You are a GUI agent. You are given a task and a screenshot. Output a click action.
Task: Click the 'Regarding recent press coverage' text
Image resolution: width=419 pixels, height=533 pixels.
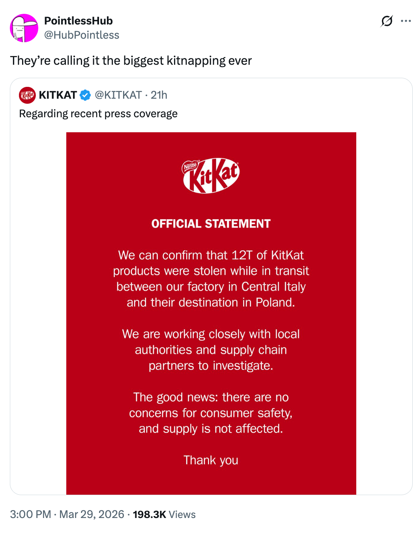[x=98, y=114]
